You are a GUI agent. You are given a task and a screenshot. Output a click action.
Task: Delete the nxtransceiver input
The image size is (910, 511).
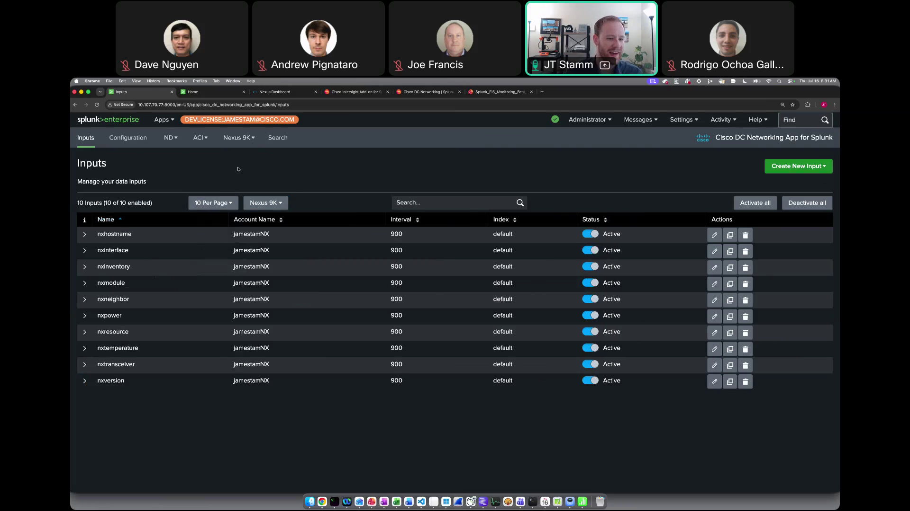[746, 365]
